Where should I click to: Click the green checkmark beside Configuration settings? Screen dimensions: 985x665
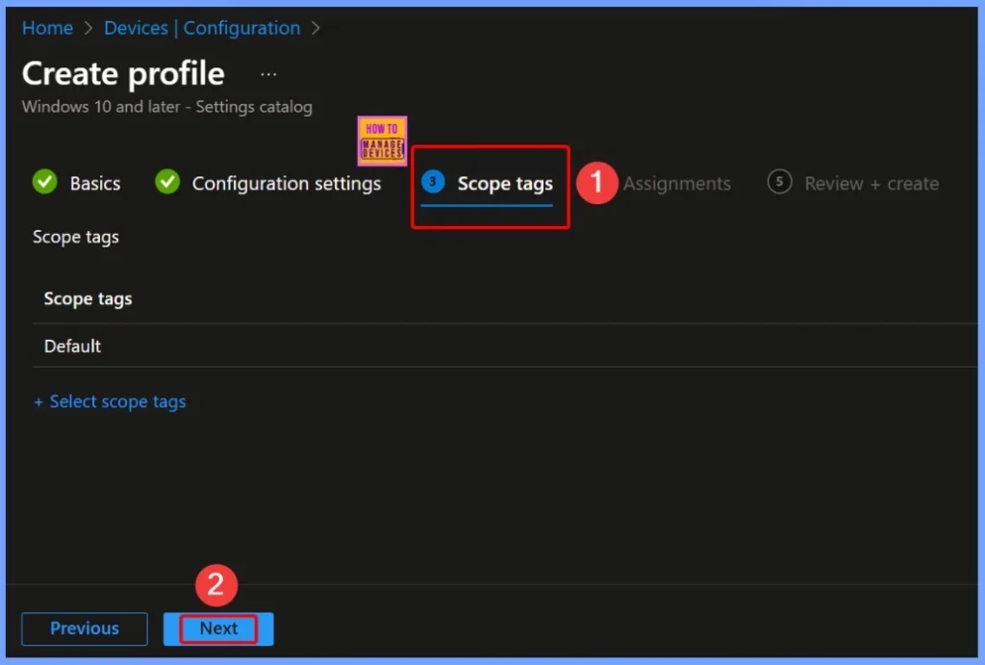pos(167,182)
